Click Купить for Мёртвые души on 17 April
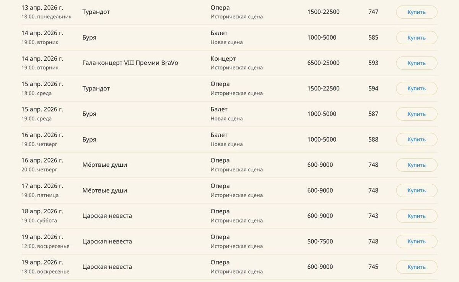The width and height of the screenshot is (459, 282). (x=417, y=190)
